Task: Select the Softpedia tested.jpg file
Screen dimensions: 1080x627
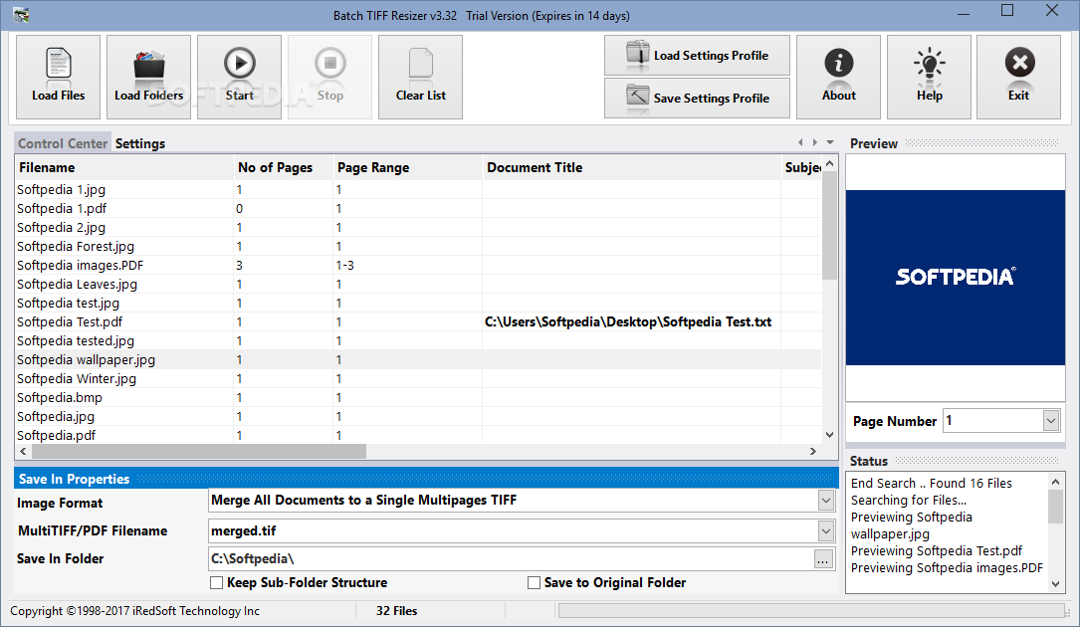Action: (x=418, y=341)
